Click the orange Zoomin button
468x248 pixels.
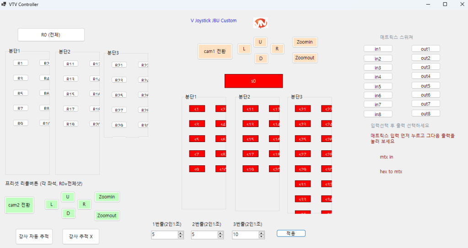[x=305, y=42]
